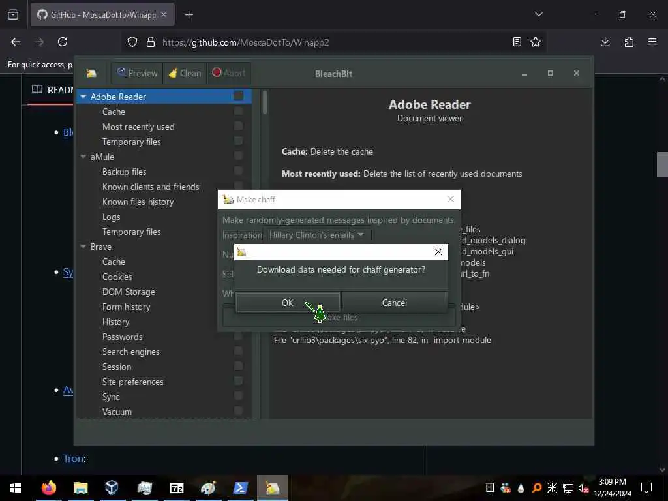The image size is (668, 501).
Task: Toggle Brave Search engines checkbox
Action: [x=239, y=351]
